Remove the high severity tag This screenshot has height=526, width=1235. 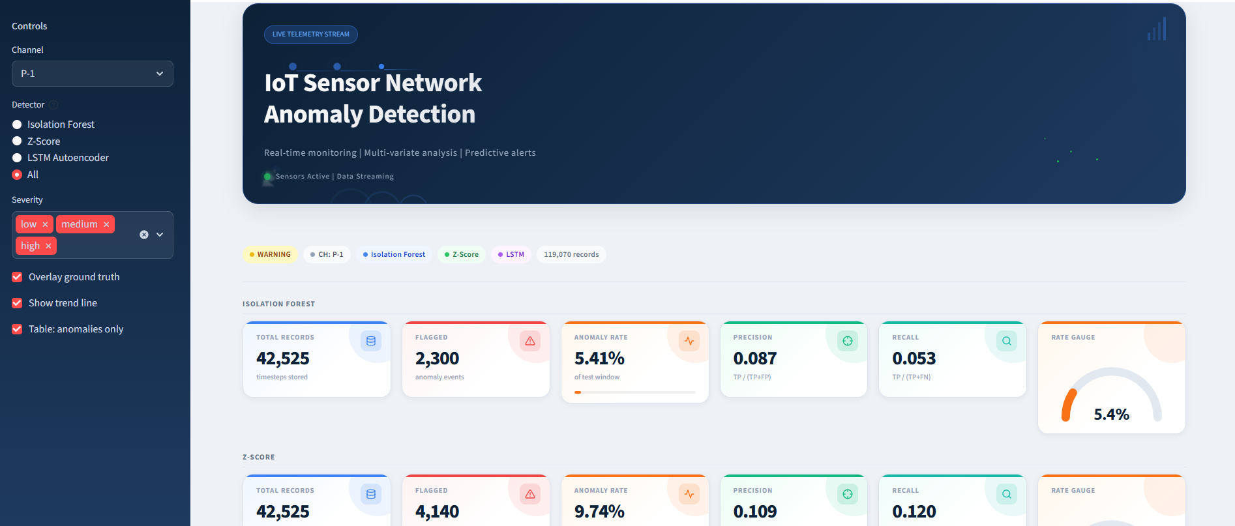[48, 246]
